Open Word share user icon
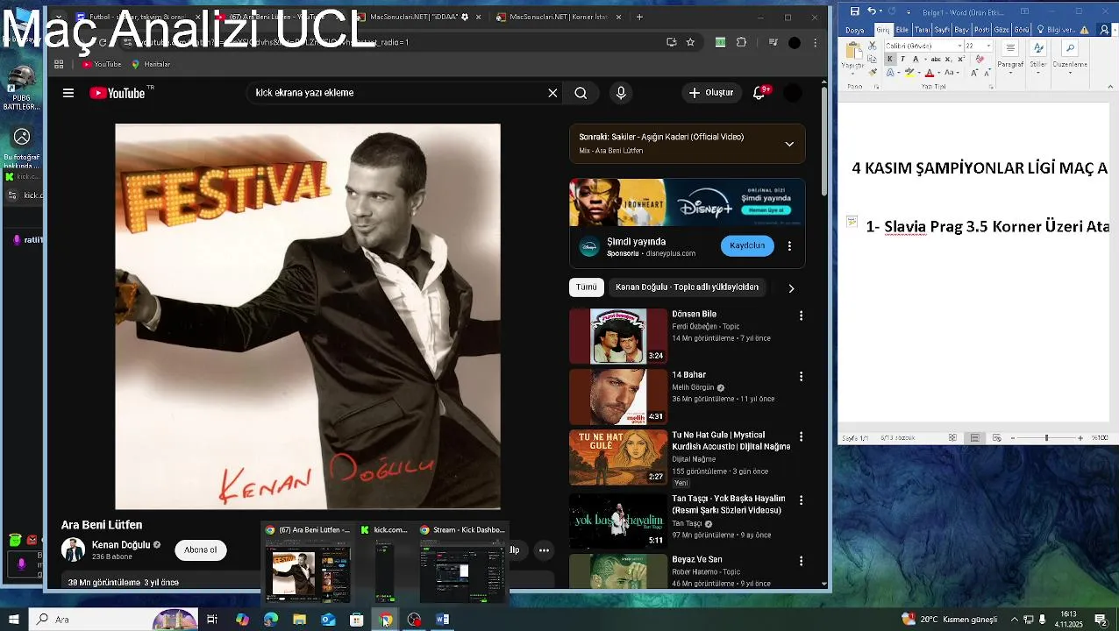1119x631 pixels. point(1104,30)
